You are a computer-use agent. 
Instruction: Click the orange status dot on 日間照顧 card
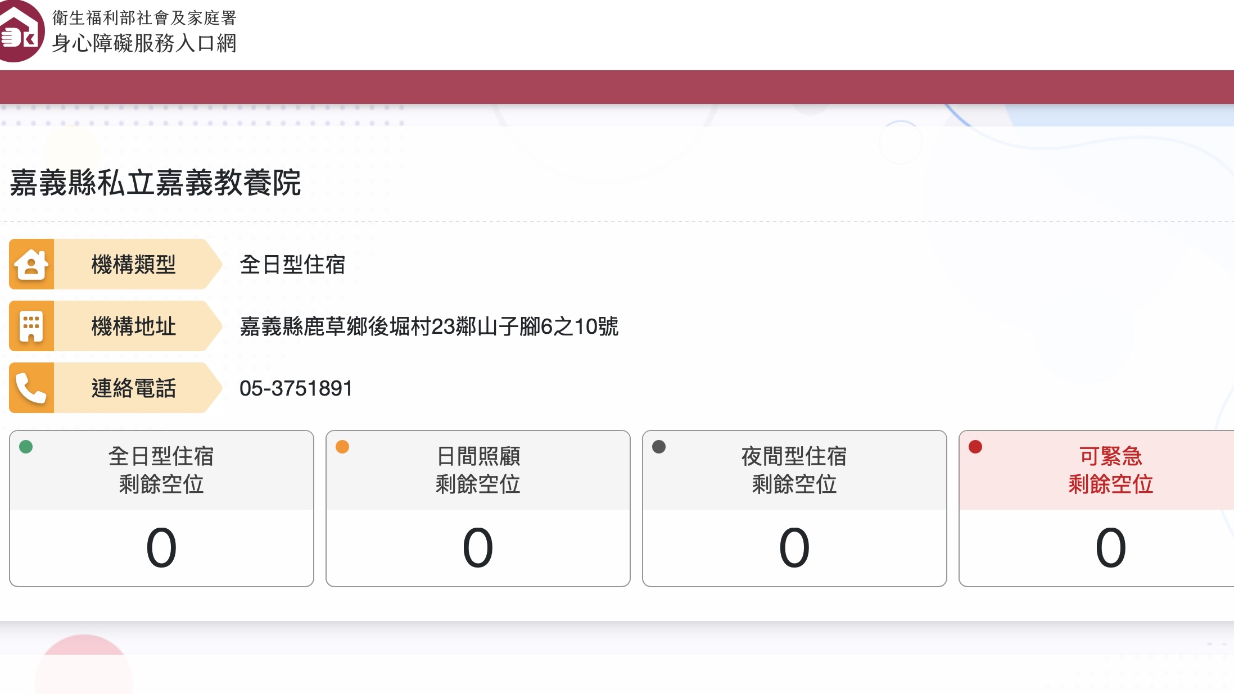point(342,447)
